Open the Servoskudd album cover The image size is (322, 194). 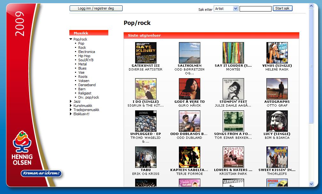pyautogui.click(x=233, y=183)
